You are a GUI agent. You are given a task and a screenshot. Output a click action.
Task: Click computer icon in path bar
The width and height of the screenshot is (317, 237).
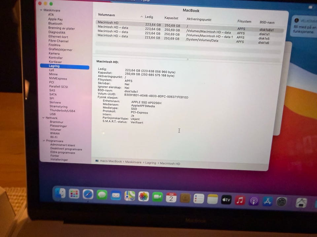[97, 161]
